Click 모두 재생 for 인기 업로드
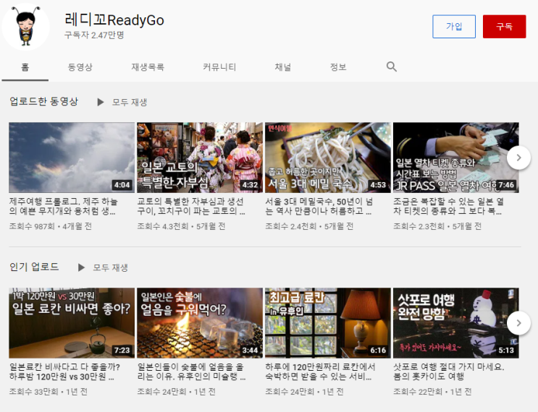Image resolution: width=538 pixels, height=412 pixels. [110, 267]
